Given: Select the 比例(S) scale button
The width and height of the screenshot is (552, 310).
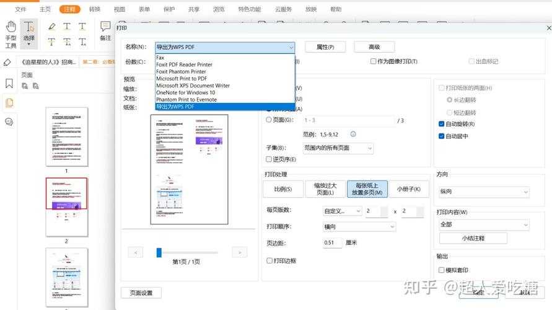Looking at the screenshot, I should (283, 189).
